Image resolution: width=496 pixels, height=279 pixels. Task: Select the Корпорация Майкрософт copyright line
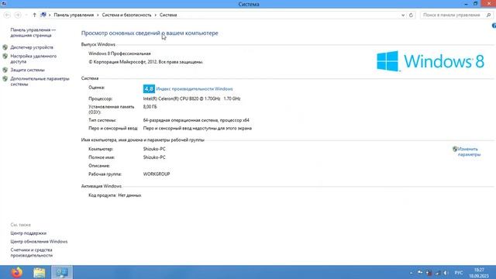tap(146, 62)
